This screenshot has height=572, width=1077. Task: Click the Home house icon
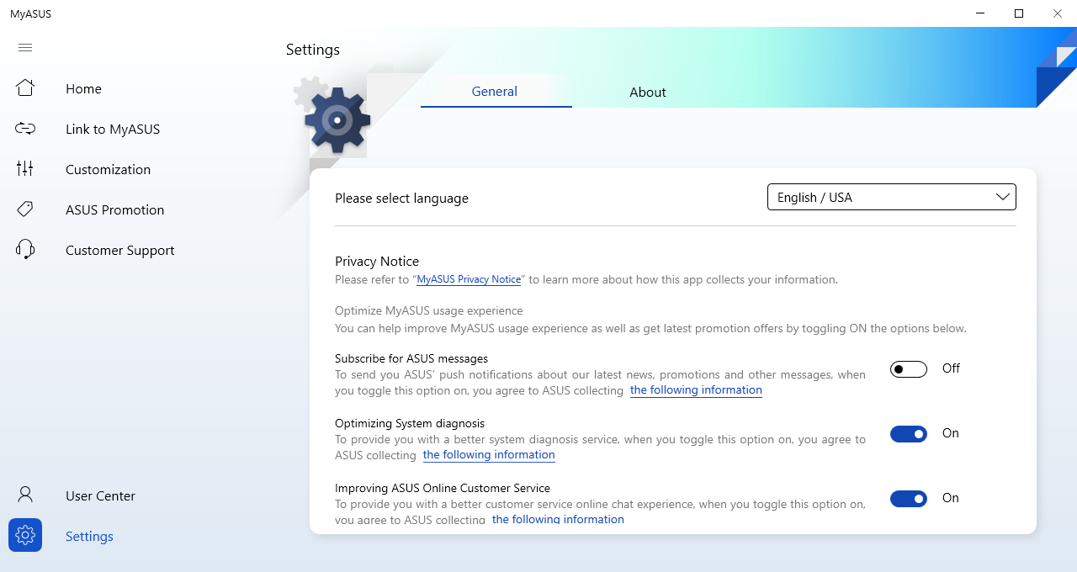[25, 88]
